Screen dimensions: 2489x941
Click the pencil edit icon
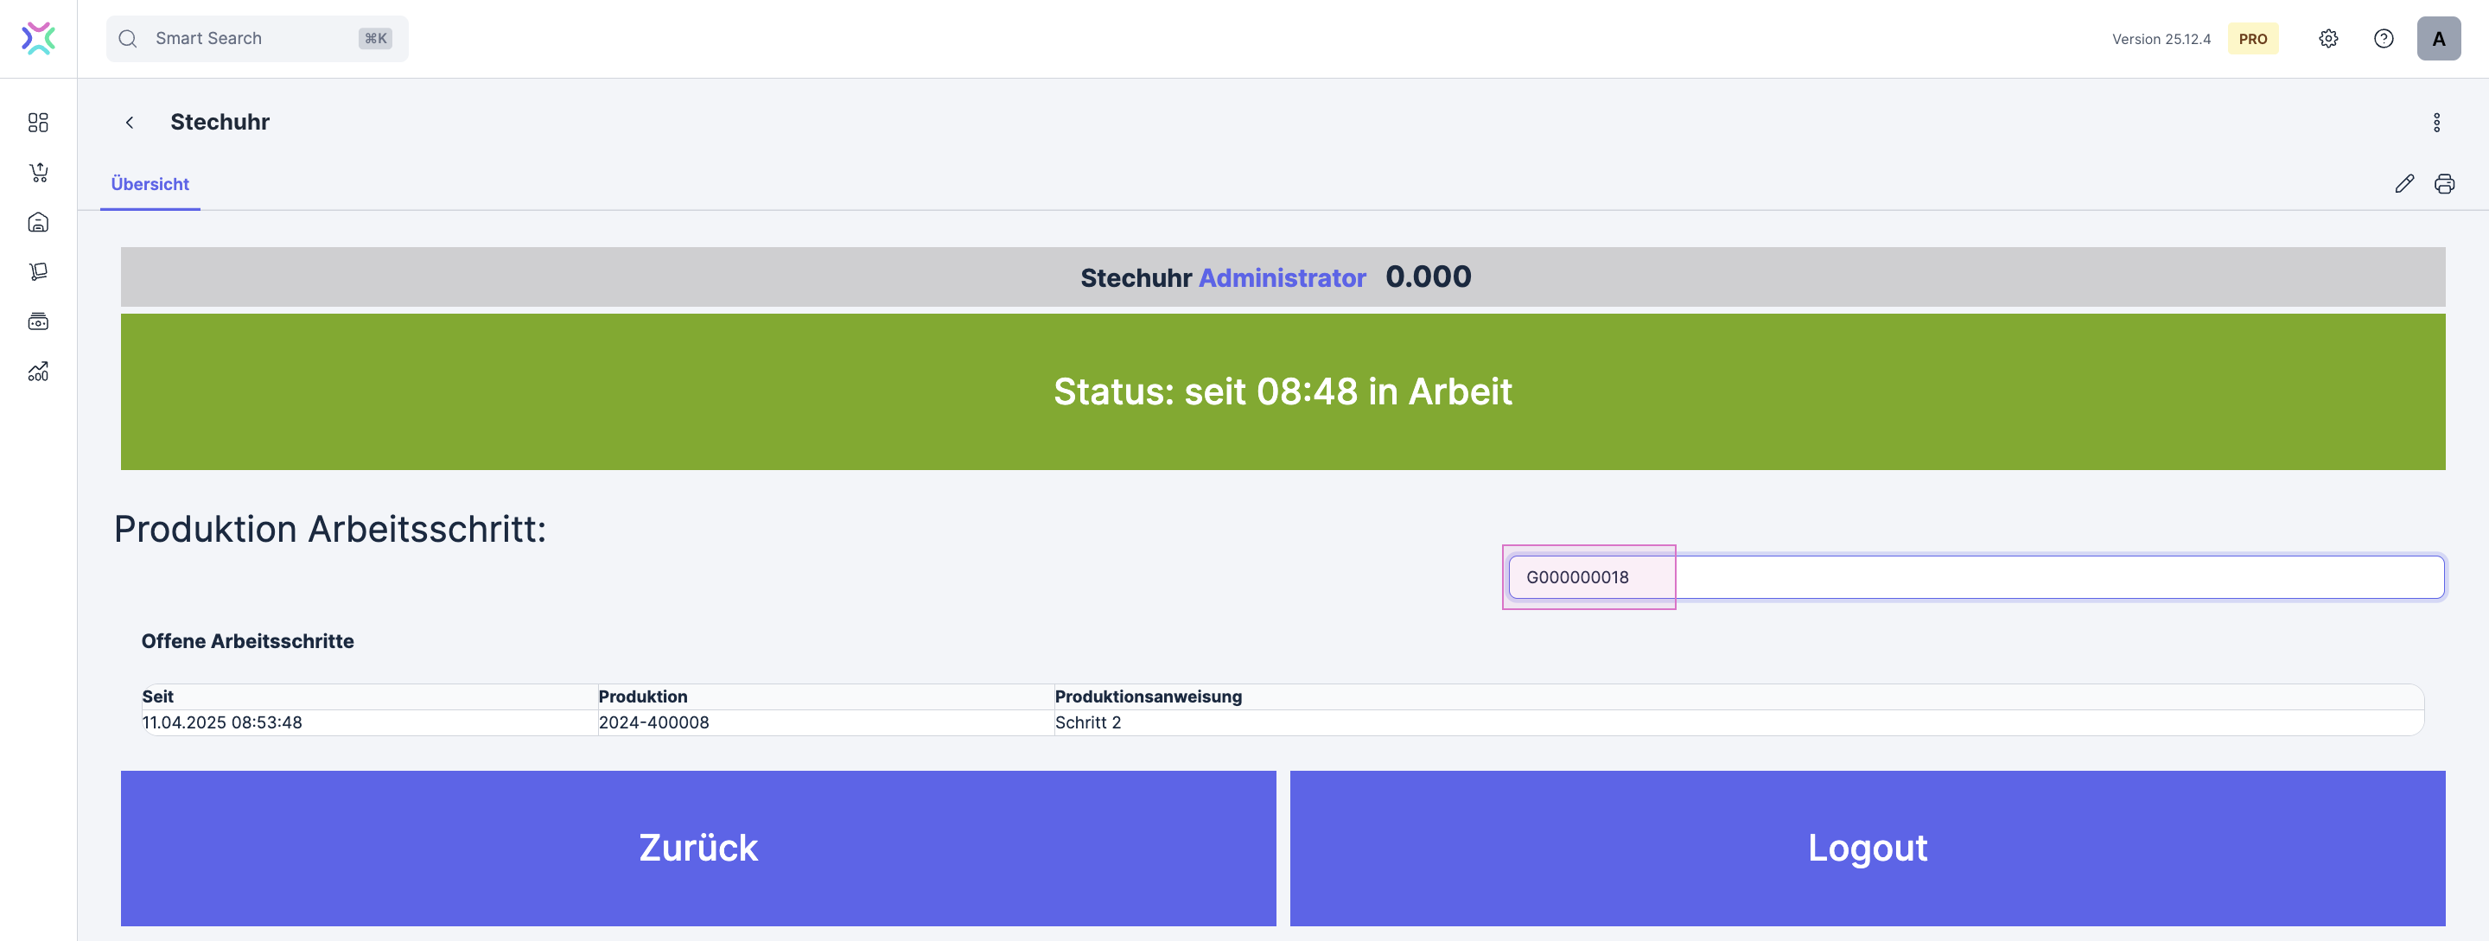click(x=2404, y=183)
